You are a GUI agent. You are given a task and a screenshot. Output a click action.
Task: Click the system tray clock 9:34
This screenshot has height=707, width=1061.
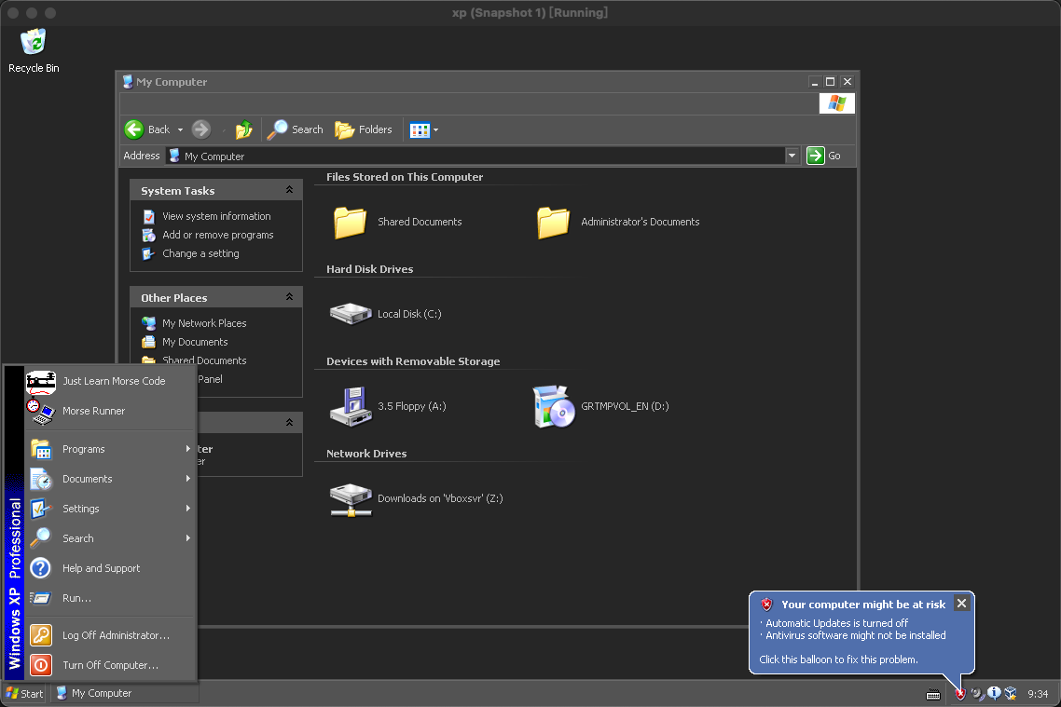[1038, 693]
